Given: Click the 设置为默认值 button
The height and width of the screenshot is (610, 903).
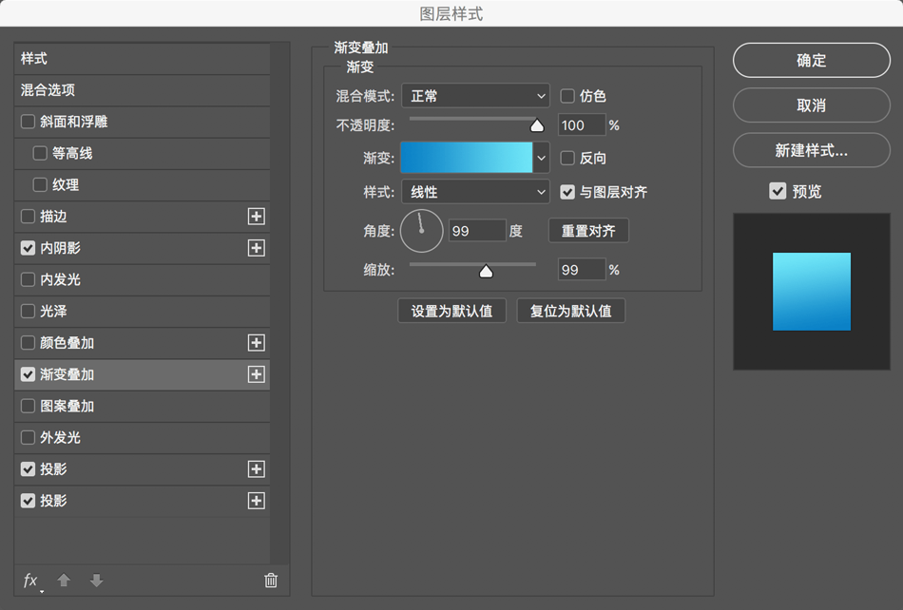Looking at the screenshot, I should coord(452,311).
